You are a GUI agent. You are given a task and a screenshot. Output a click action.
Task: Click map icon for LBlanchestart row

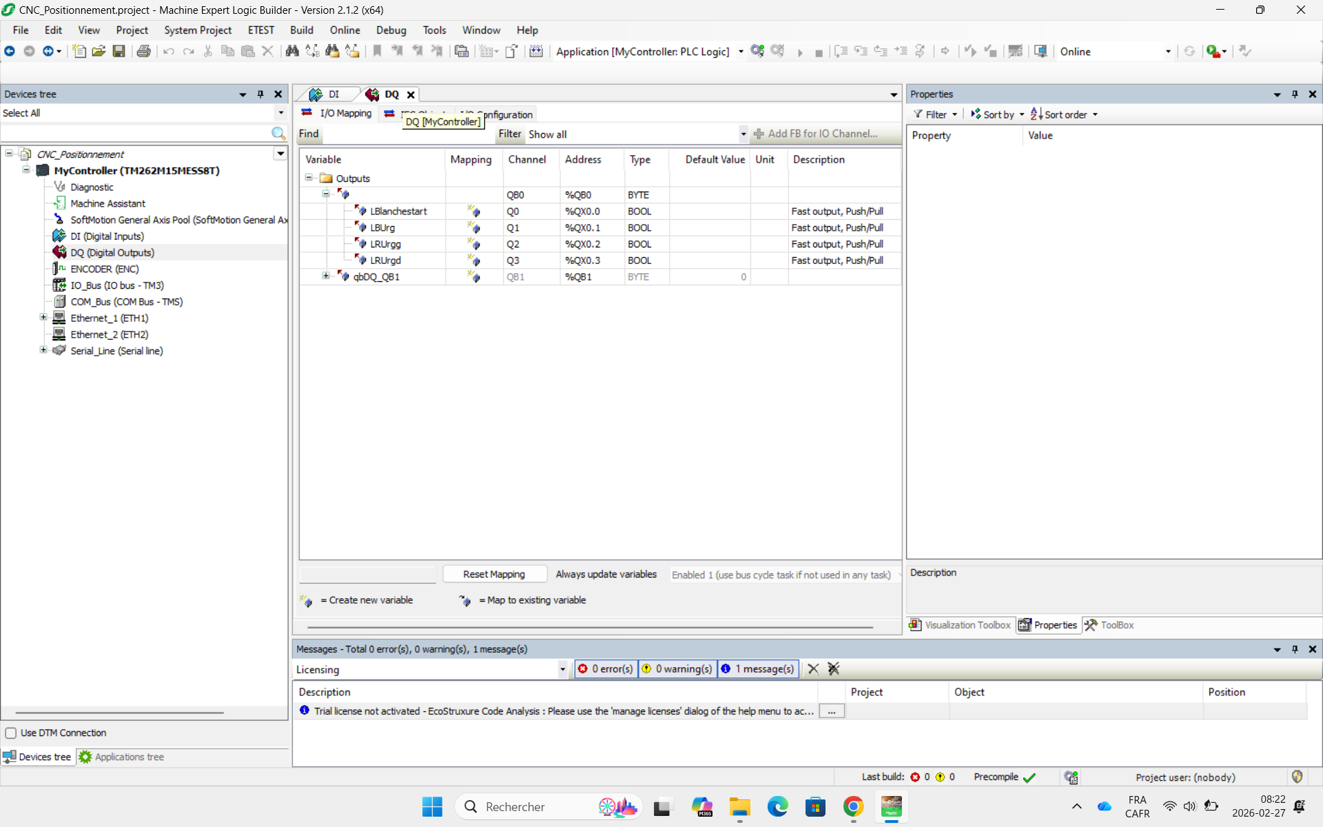473,212
